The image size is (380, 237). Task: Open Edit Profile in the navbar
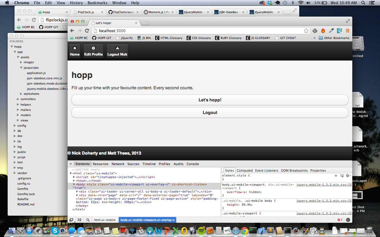pyautogui.click(x=93, y=51)
